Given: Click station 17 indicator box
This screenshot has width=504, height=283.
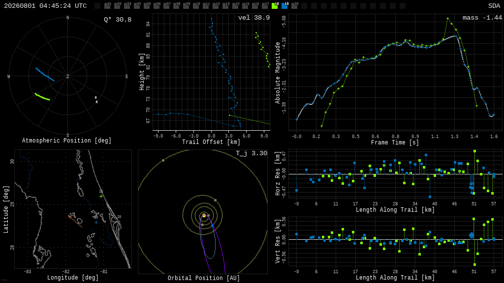Looking at the screenshot, I should point(265,5).
